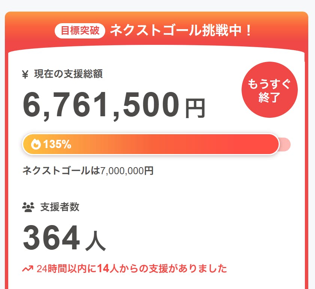The height and width of the screenshot is (289, 315).
Task: Click the supporters group icon
Action: pos(28,206)
